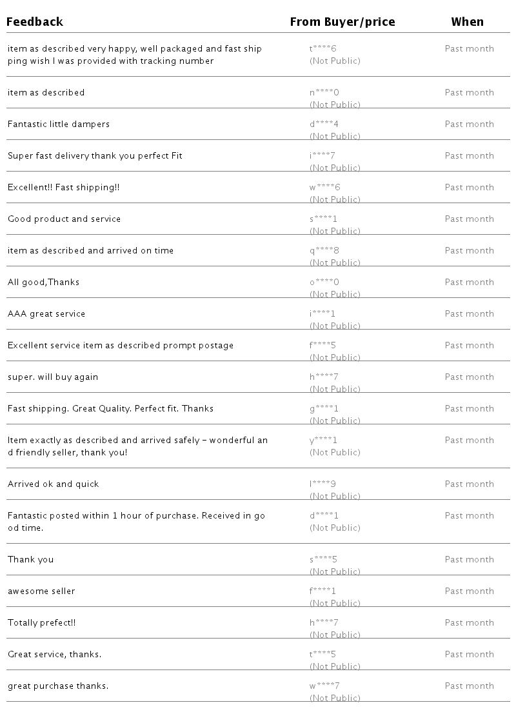Select buyer w****6 username
Viewport: 516px width, 714px height.
pyautogui.click(x=324, y=188)
